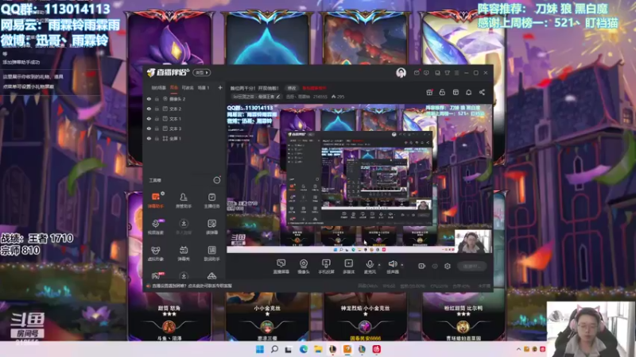Toggle lock on 文本 1 source
The image size is (636, 357).
157,118
